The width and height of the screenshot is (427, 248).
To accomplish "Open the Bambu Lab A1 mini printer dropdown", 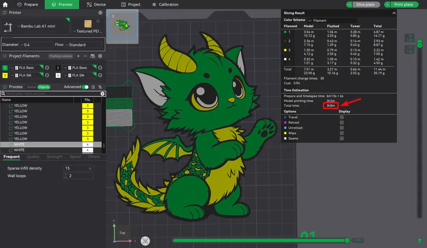I will [x=35, y=26].
